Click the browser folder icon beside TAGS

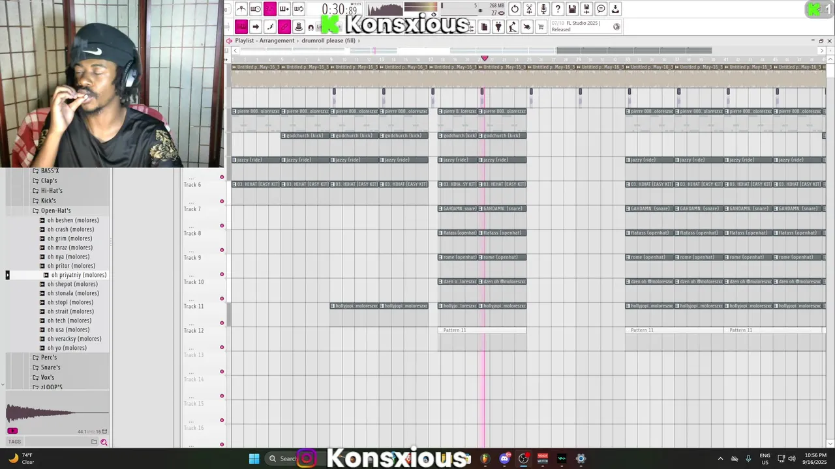pos(94,442)
